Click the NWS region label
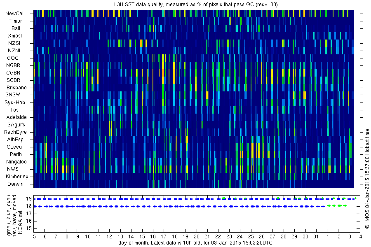 point(12,169)
